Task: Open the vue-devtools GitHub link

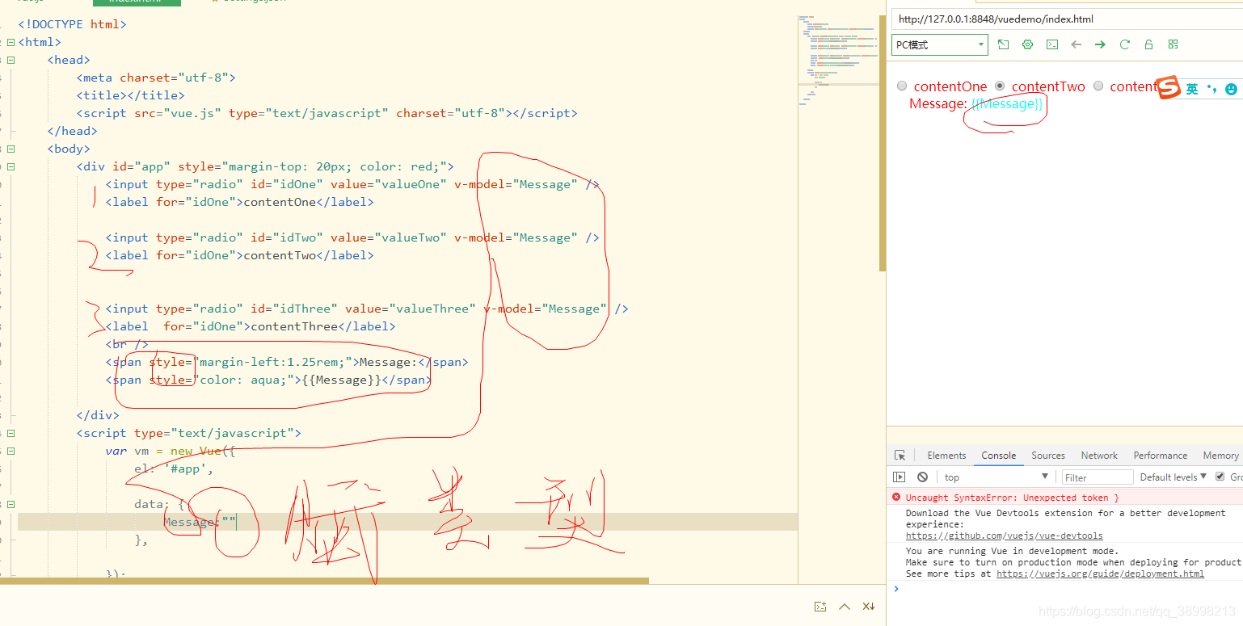Action: pyautogui.click(x=1004, y=536)
